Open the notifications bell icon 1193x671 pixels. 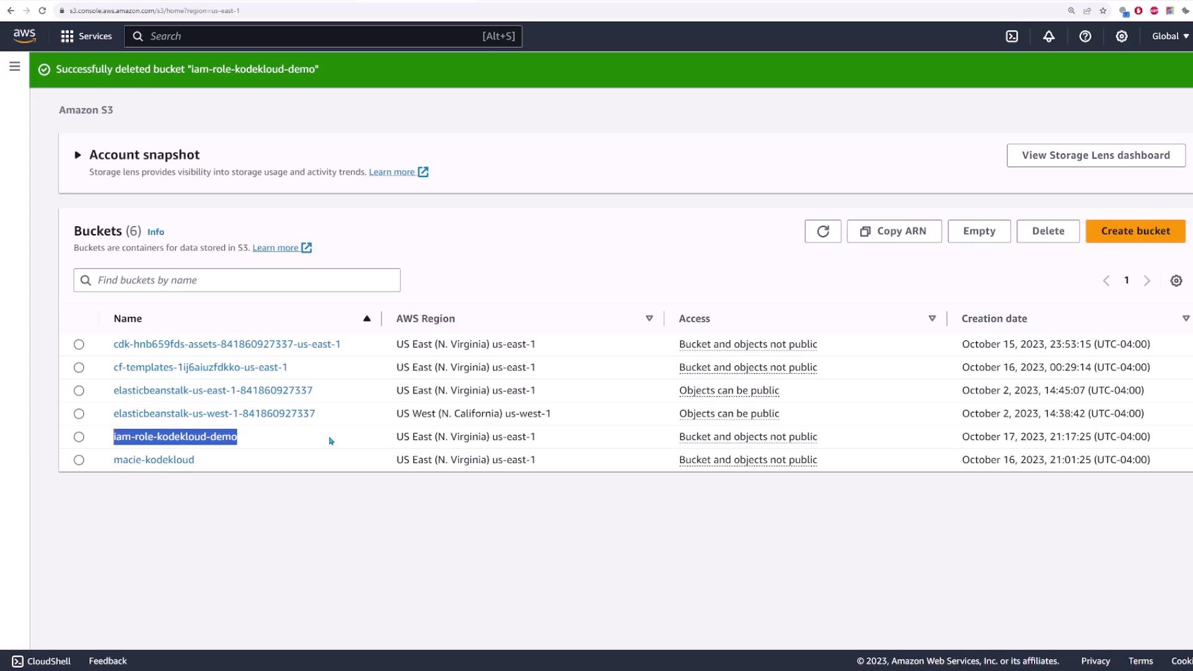click(x=1048, y=36)
